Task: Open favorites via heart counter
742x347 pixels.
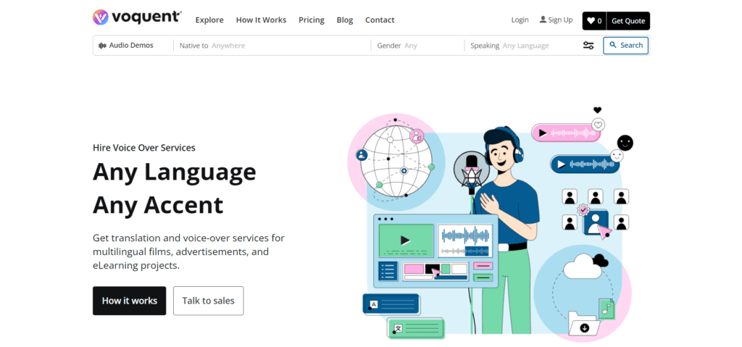Action: click(594, 21)
